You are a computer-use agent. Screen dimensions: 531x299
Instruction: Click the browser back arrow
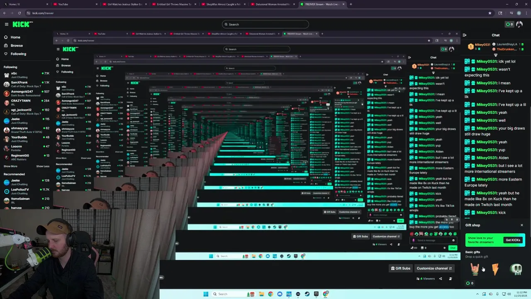coord(5,13)
